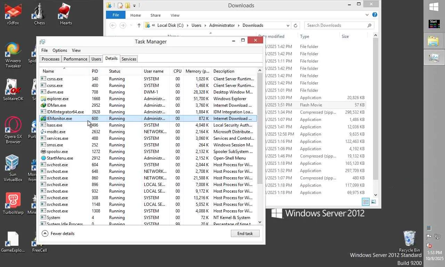
Task: Open the Recent locations dropdown beside Forward
Action: coord(131,25)
